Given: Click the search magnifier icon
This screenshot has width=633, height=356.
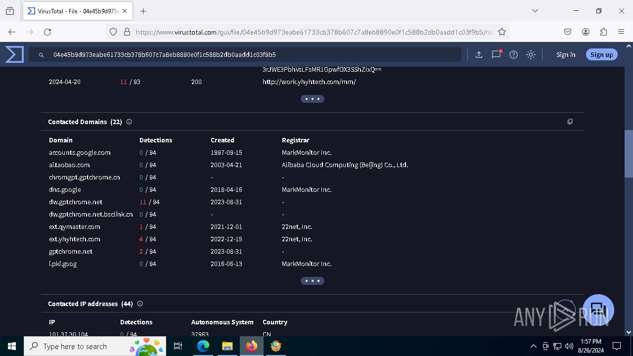Looking at the screenshot, I should (x=42, y=55).
